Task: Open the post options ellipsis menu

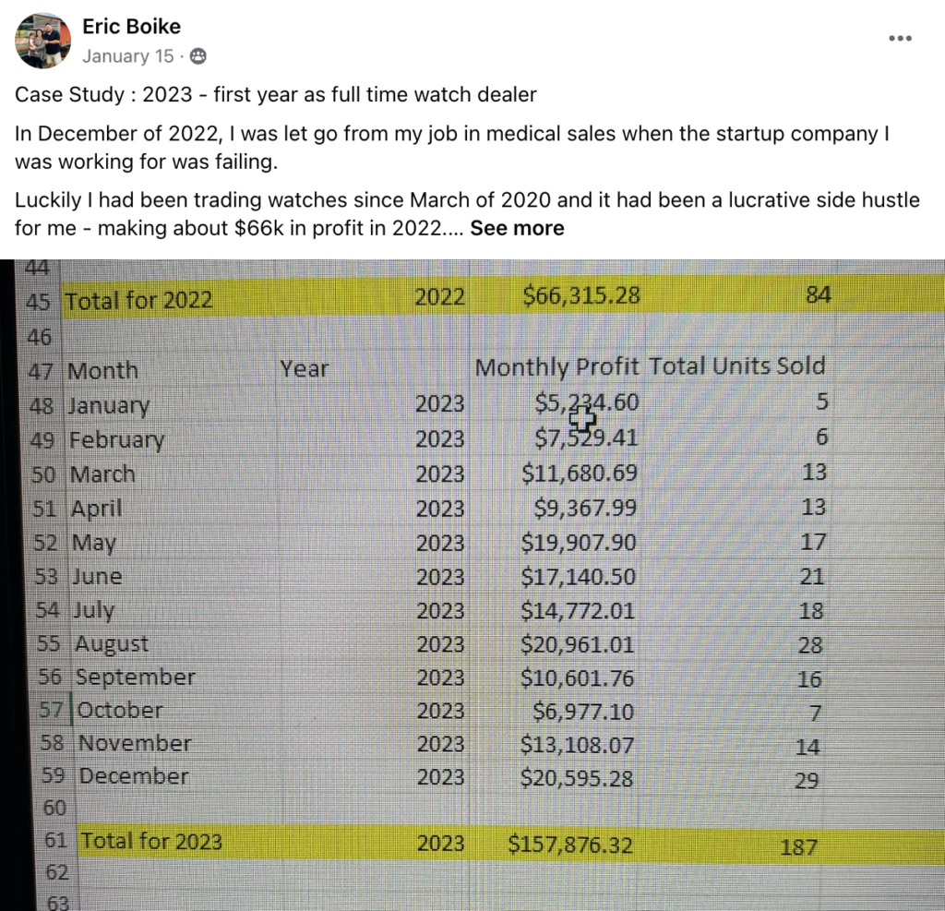Action: coord(900,38)
